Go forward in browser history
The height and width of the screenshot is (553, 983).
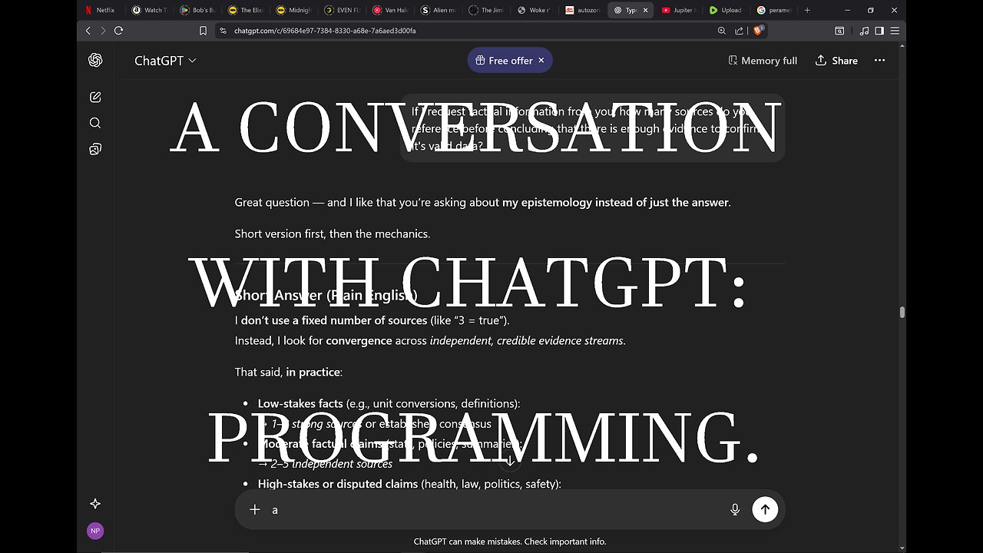[103, 31]
